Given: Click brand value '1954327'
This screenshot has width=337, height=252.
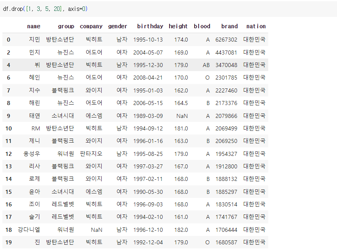Looking at the screenshot, I should pos(226,154).
